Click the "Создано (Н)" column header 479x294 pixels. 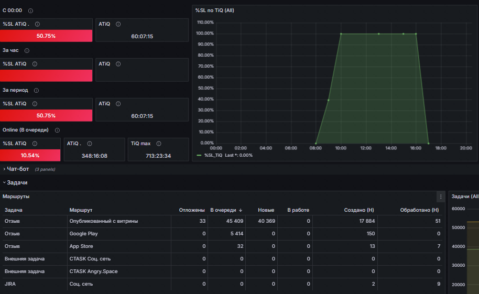[359, 210]
